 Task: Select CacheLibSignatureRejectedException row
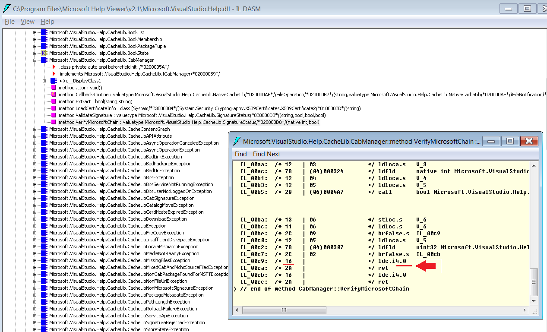(x=127, y=323)
